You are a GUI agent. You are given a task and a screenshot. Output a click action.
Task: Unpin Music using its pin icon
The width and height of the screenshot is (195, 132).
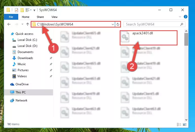tap(51, 64)
